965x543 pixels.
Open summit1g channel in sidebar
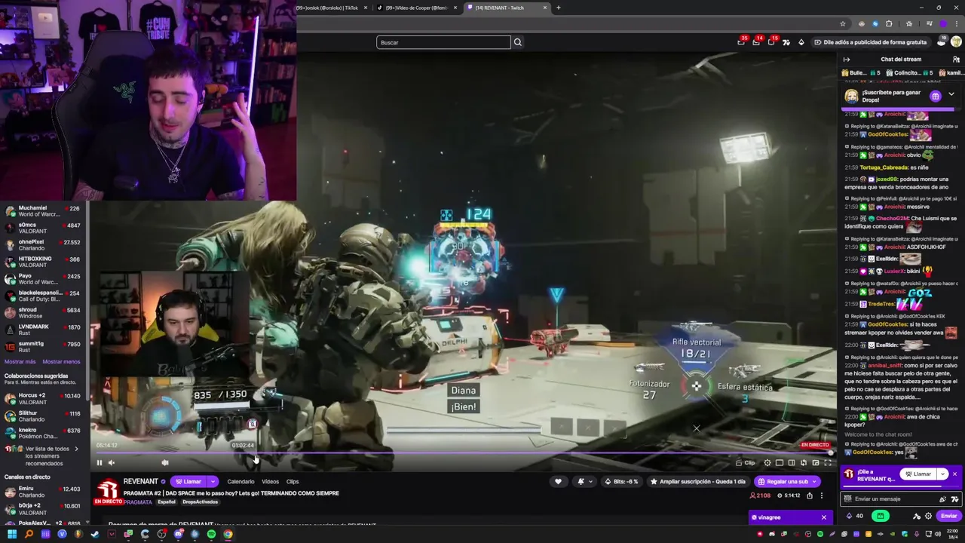43,347
